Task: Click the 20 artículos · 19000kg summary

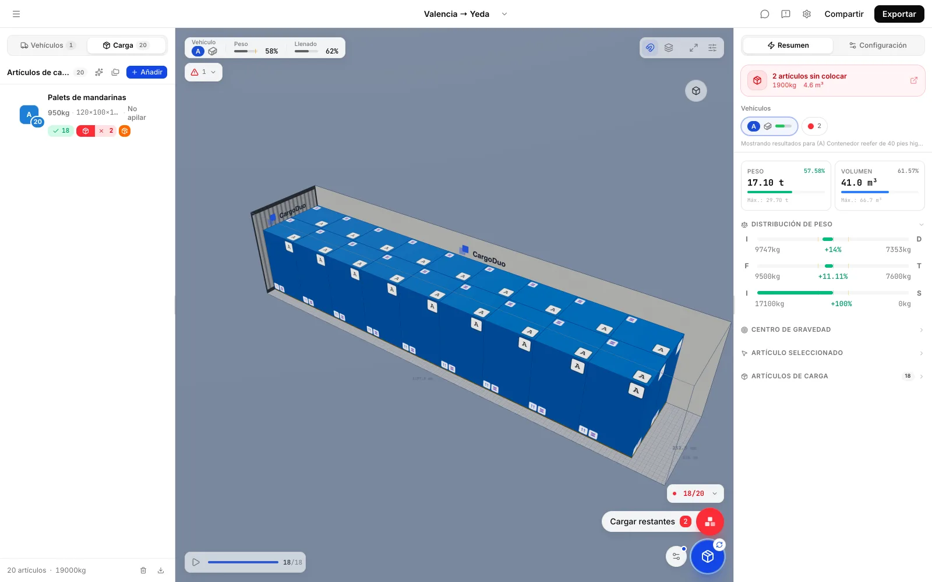Action: [47, 570]
